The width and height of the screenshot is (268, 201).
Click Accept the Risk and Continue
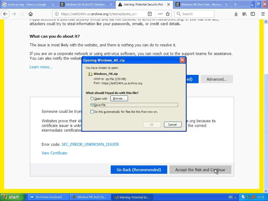[200, 170]
